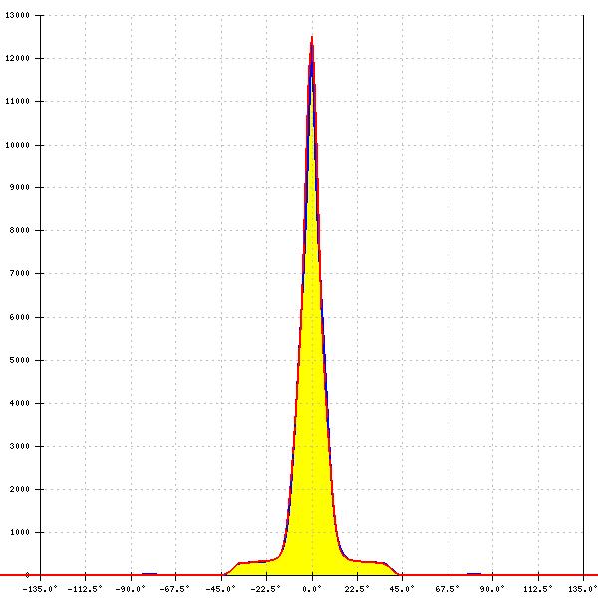Click the 5000 y-axis label

tap(19, 361)
